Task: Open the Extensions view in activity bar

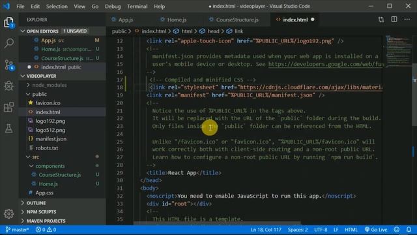Action: click(x=8, y=107)
